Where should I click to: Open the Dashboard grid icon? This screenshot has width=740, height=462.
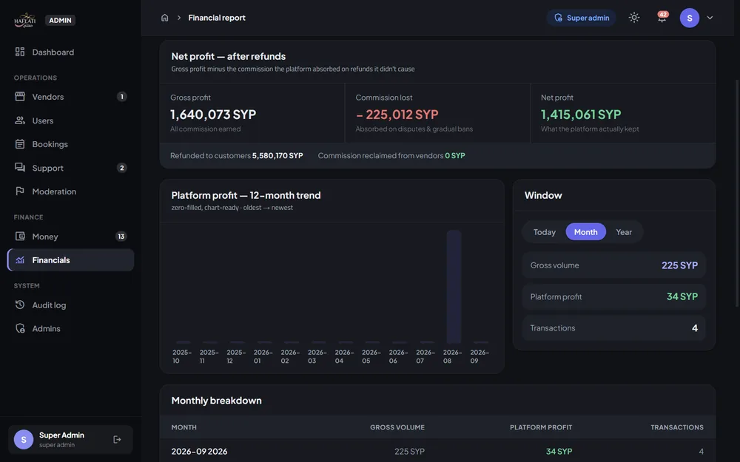20,52
